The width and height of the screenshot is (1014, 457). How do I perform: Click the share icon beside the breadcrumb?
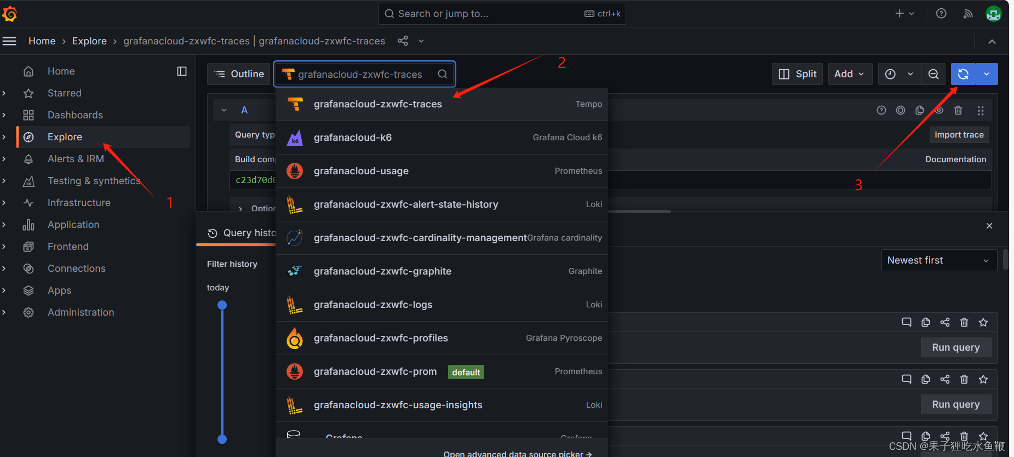pos(403,41)
